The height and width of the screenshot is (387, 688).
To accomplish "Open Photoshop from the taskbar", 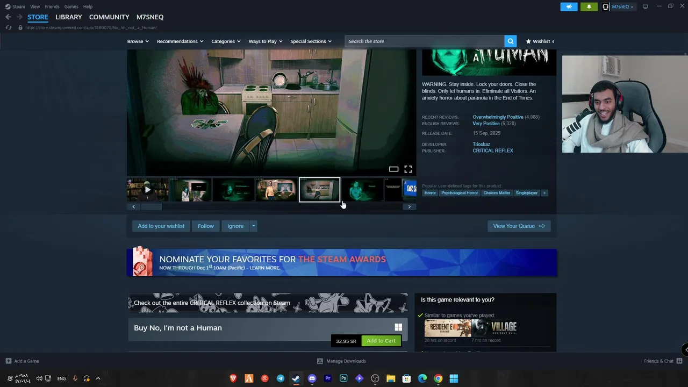I will pyautogui.click(x=343, y=378).
